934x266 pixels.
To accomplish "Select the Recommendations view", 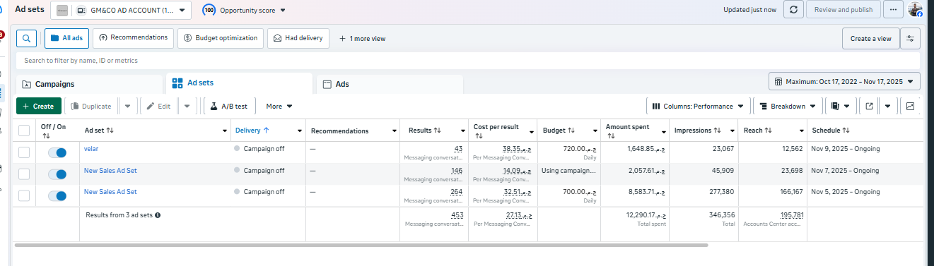I will click(133, 38).
